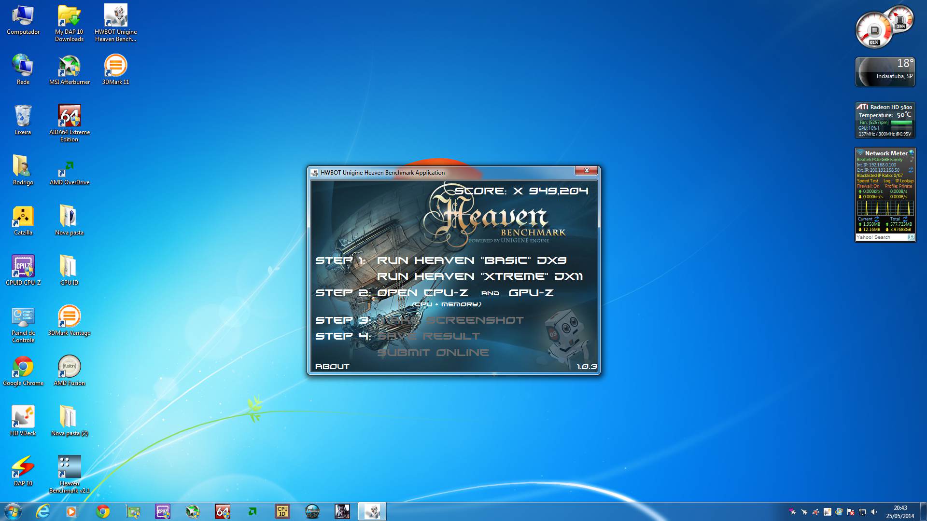
Task: Open Rodrigo user folder
Action: [23, 170]
